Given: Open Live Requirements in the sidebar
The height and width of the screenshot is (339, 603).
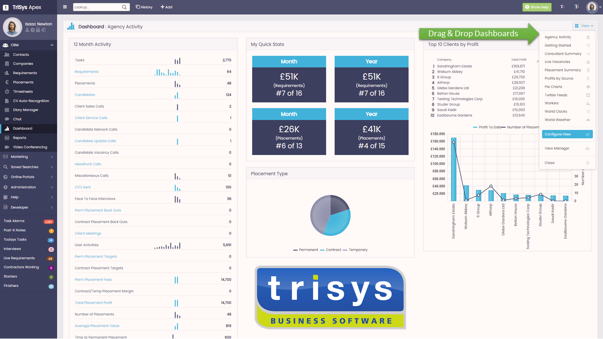Looking at the screenshot, I should (28, 258).
